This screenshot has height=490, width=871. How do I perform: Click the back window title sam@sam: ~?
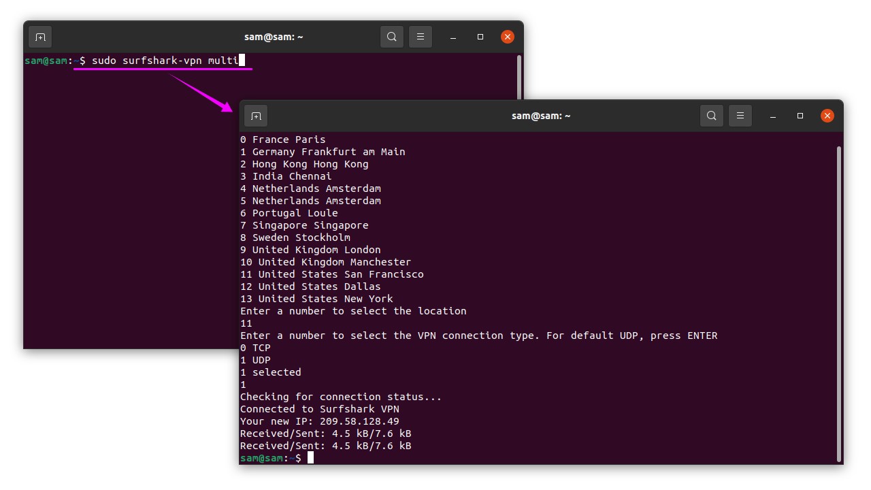[274, 37]
